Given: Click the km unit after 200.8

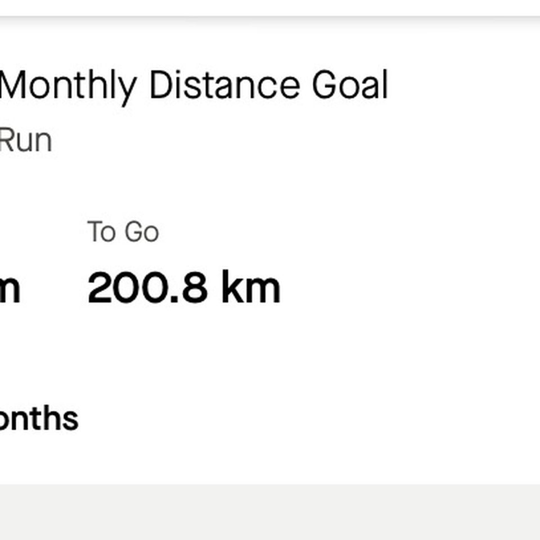Looking at the screenshot, I should [251, 287].
